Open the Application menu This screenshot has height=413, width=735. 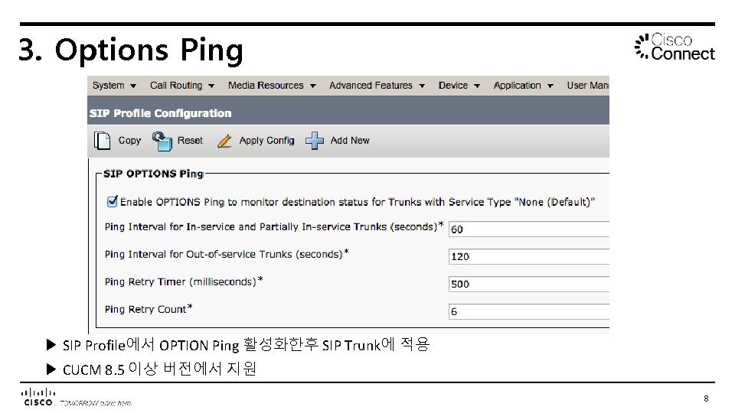coord(523,85)
